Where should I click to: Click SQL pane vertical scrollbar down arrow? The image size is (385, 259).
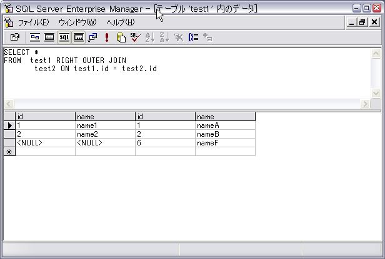[x=376, y=93]
